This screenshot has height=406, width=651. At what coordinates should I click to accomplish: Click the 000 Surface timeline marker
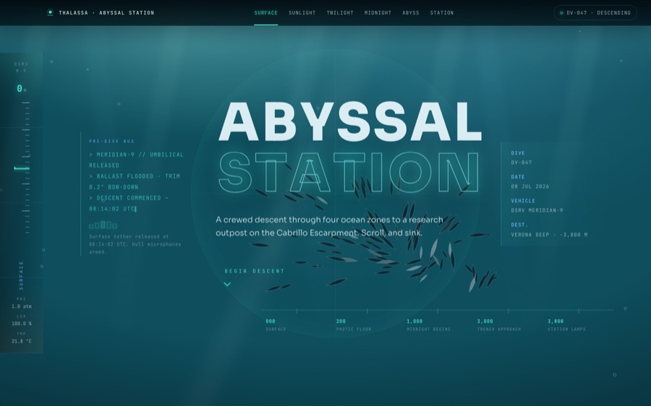coord(276,324)
